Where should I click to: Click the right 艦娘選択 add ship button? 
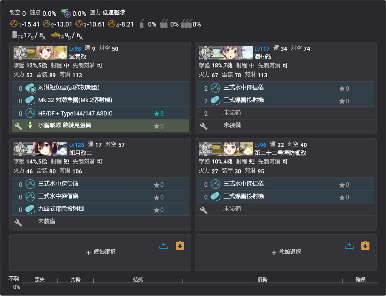pos(286,252)
